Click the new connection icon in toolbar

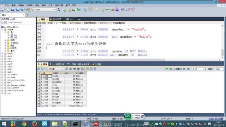(2, 10)
